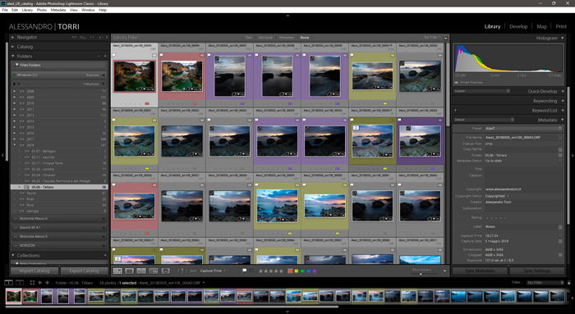Go forward using filmstrip right arrow
The height and width of the screenshot is (314, 575).
point(47,283)
